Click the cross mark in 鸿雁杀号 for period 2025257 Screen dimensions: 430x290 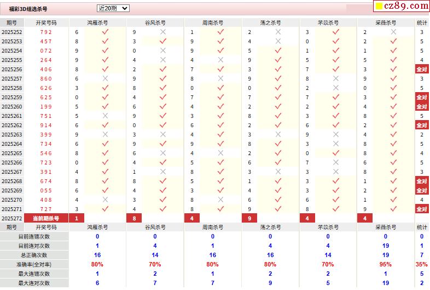click(x=105, y=79)
